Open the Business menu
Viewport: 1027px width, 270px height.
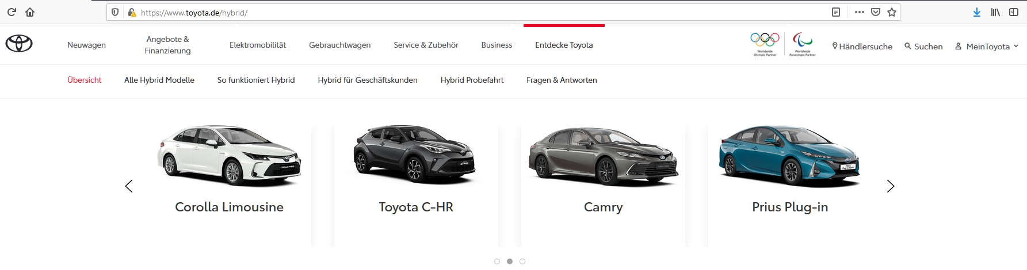pyautogui.click(x=497, y=45)
